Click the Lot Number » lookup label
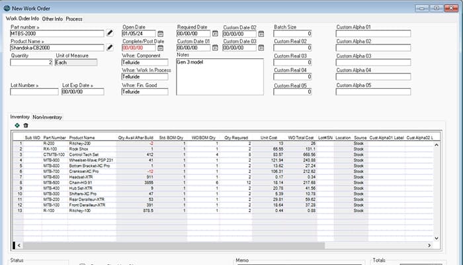The width and height of the screenshot is (463, 265). pyautogui.click(x=25, y=85)
